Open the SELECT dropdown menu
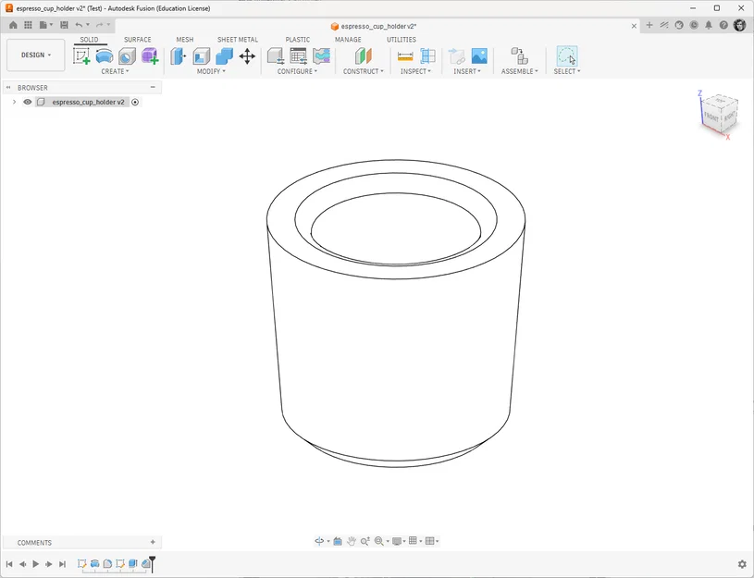The height and width of the screenshot is (578, 754). pos(567,71)
